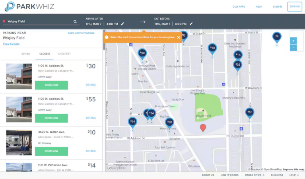Screen dimensions: 305x179
Task: Sort listings by Closest
Action: click(45, 54)
